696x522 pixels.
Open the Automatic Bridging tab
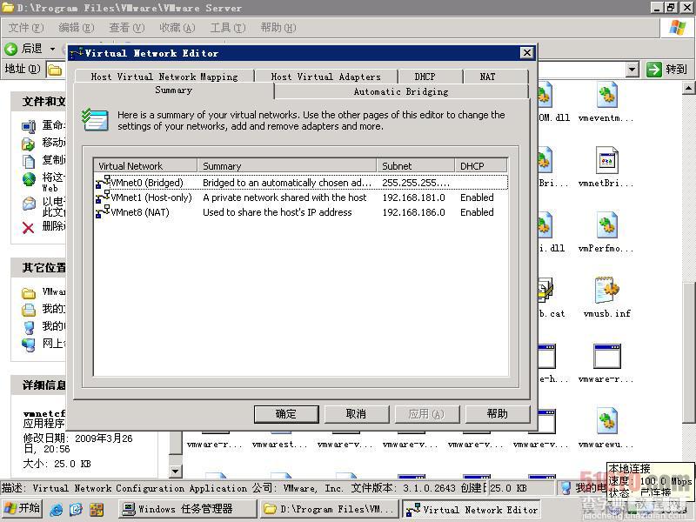[401, 91]
